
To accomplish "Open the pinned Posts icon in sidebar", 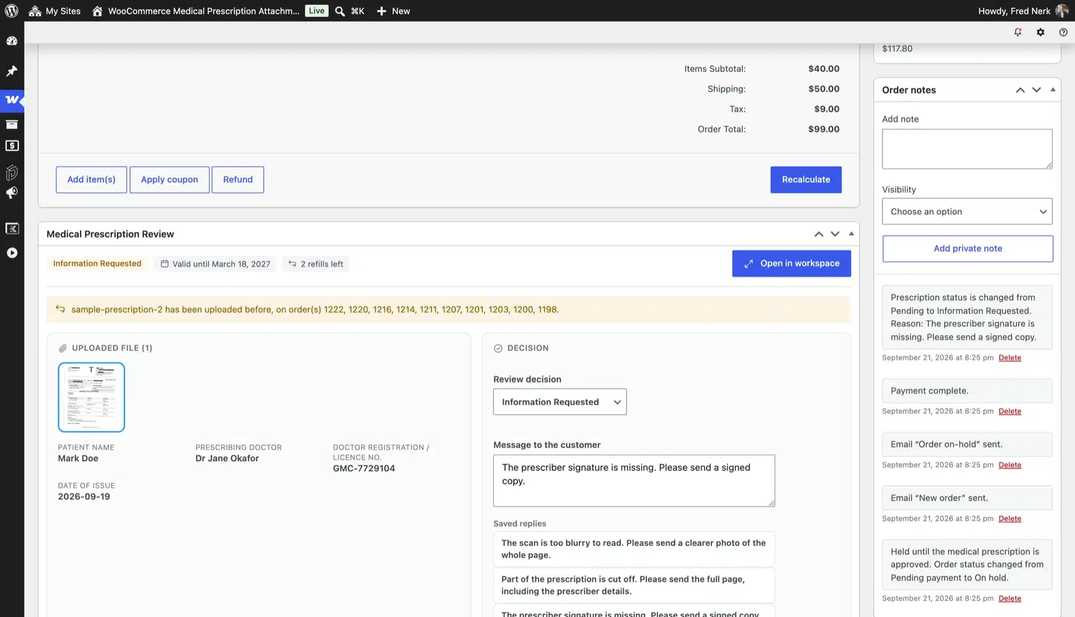I will pyautogui.click(x=12, y=71).
